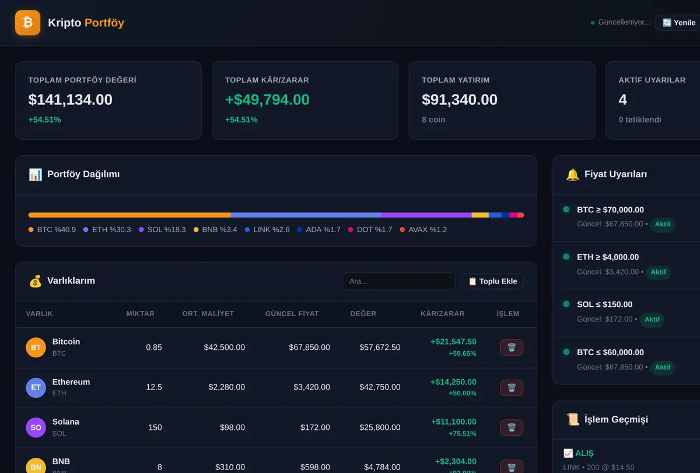
Task: Click the VARLIK column header
Action: point(39,314)
